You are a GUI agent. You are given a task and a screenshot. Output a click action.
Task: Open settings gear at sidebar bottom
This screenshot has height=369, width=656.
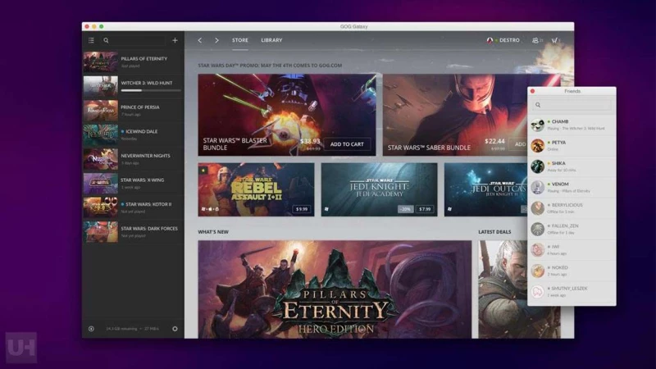tap(175, 329)
